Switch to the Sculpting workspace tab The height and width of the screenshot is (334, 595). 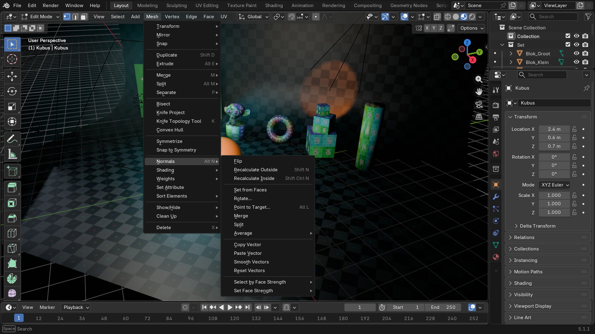(x=176, y=6)
